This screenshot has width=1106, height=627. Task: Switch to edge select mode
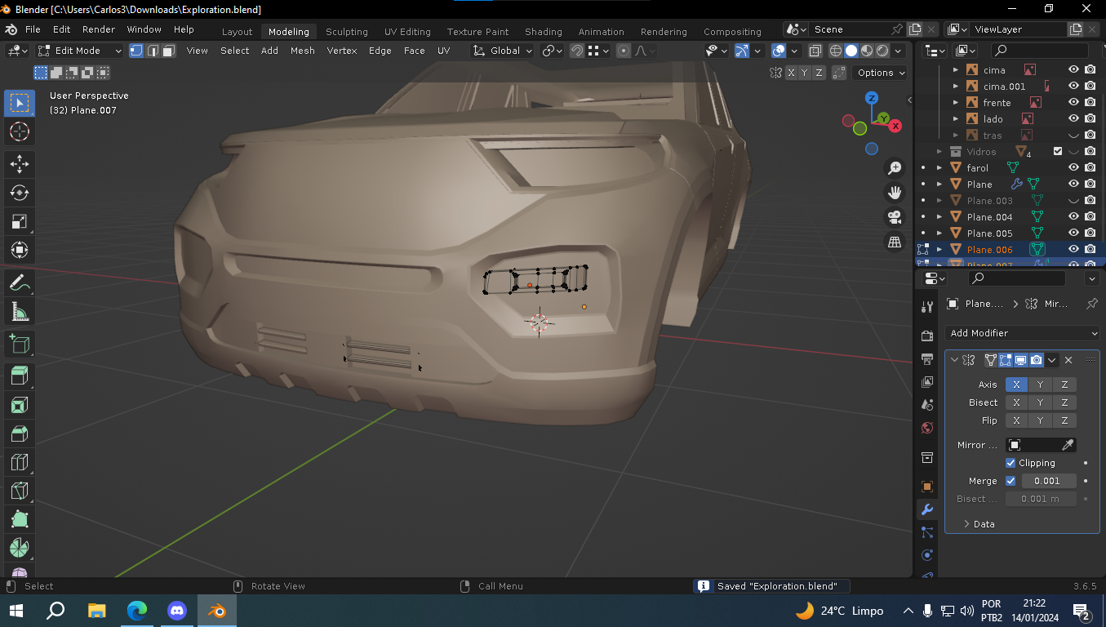pyautogui.click(x=153, y=51)
